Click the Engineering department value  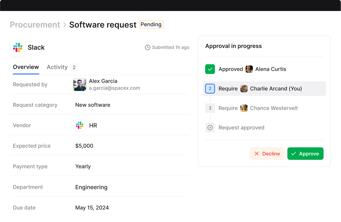[x=91, y=187]
